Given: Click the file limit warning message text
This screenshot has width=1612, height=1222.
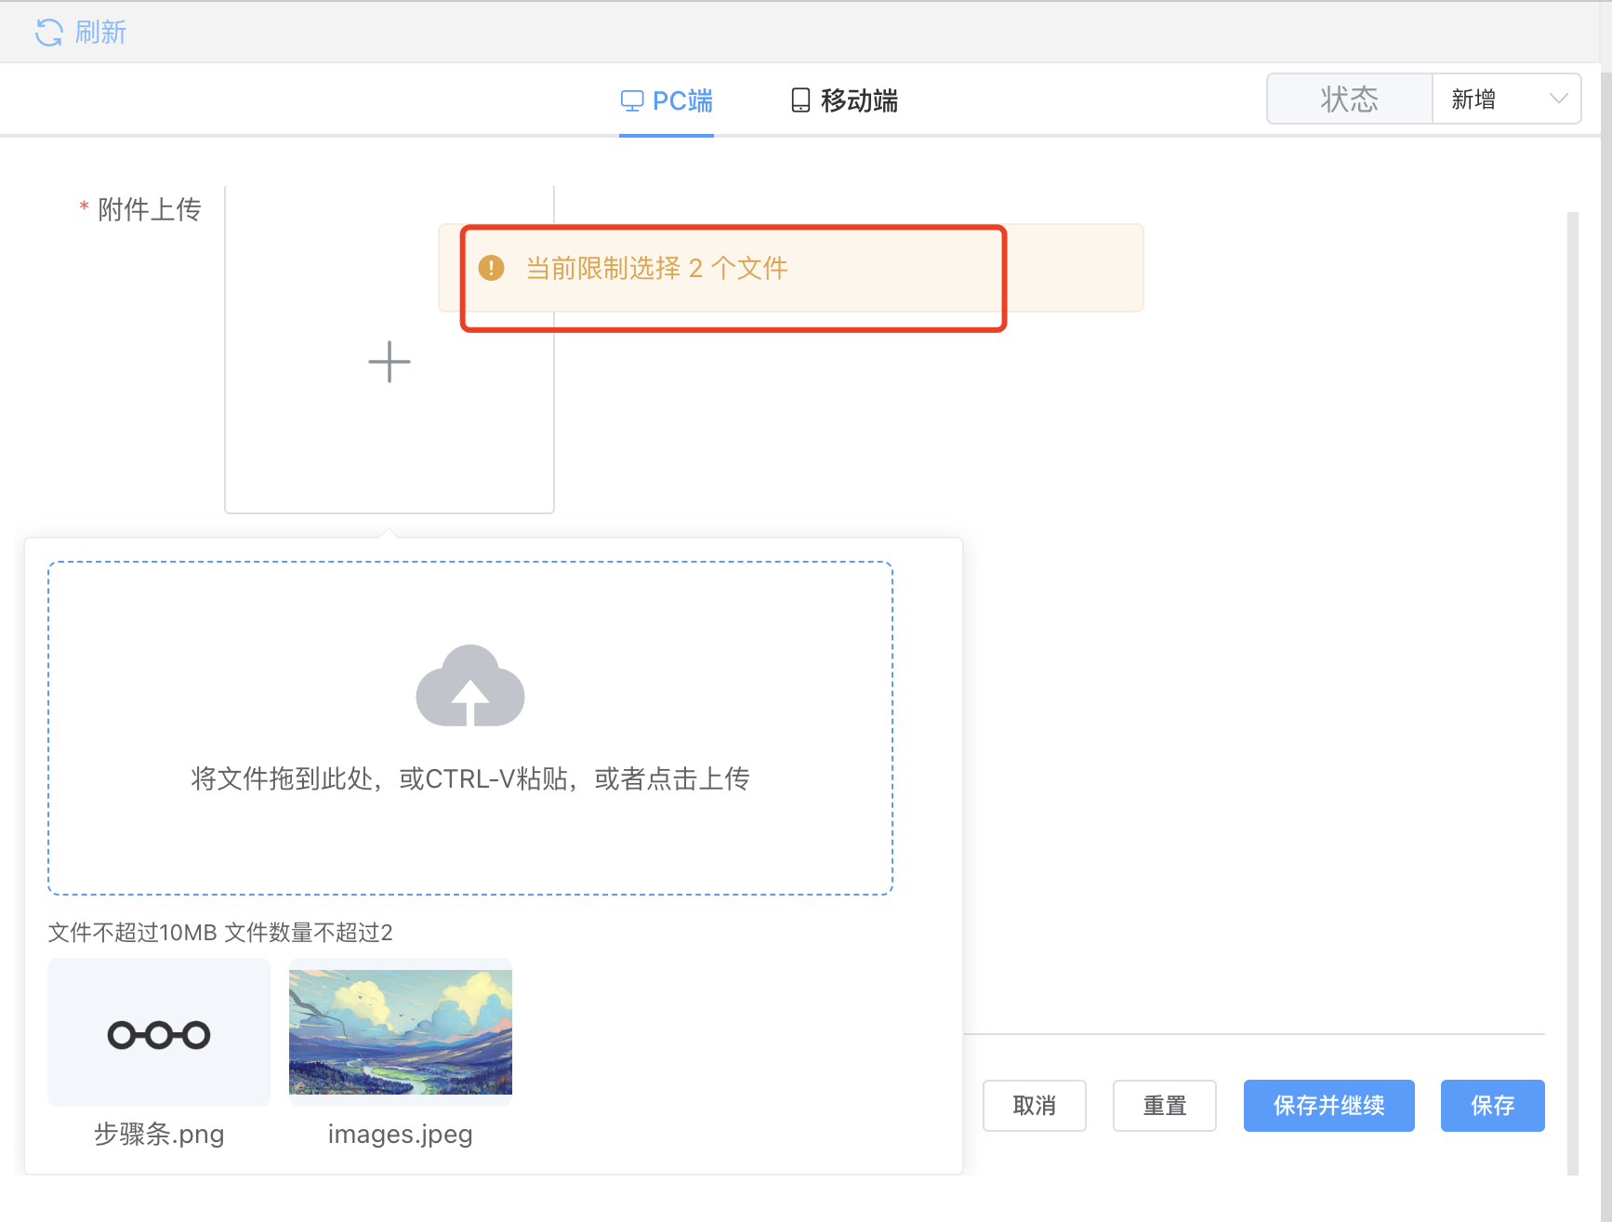Looking at the screenshot, I should click(x=656, y=268).
